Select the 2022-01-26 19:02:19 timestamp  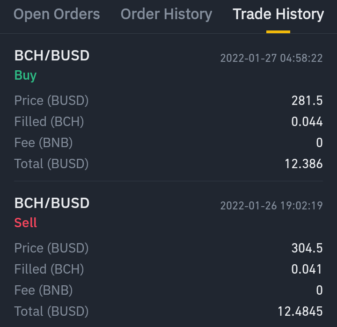point(271,206)
